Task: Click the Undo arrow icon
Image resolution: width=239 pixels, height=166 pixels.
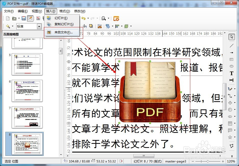Action: coord(84,18)
